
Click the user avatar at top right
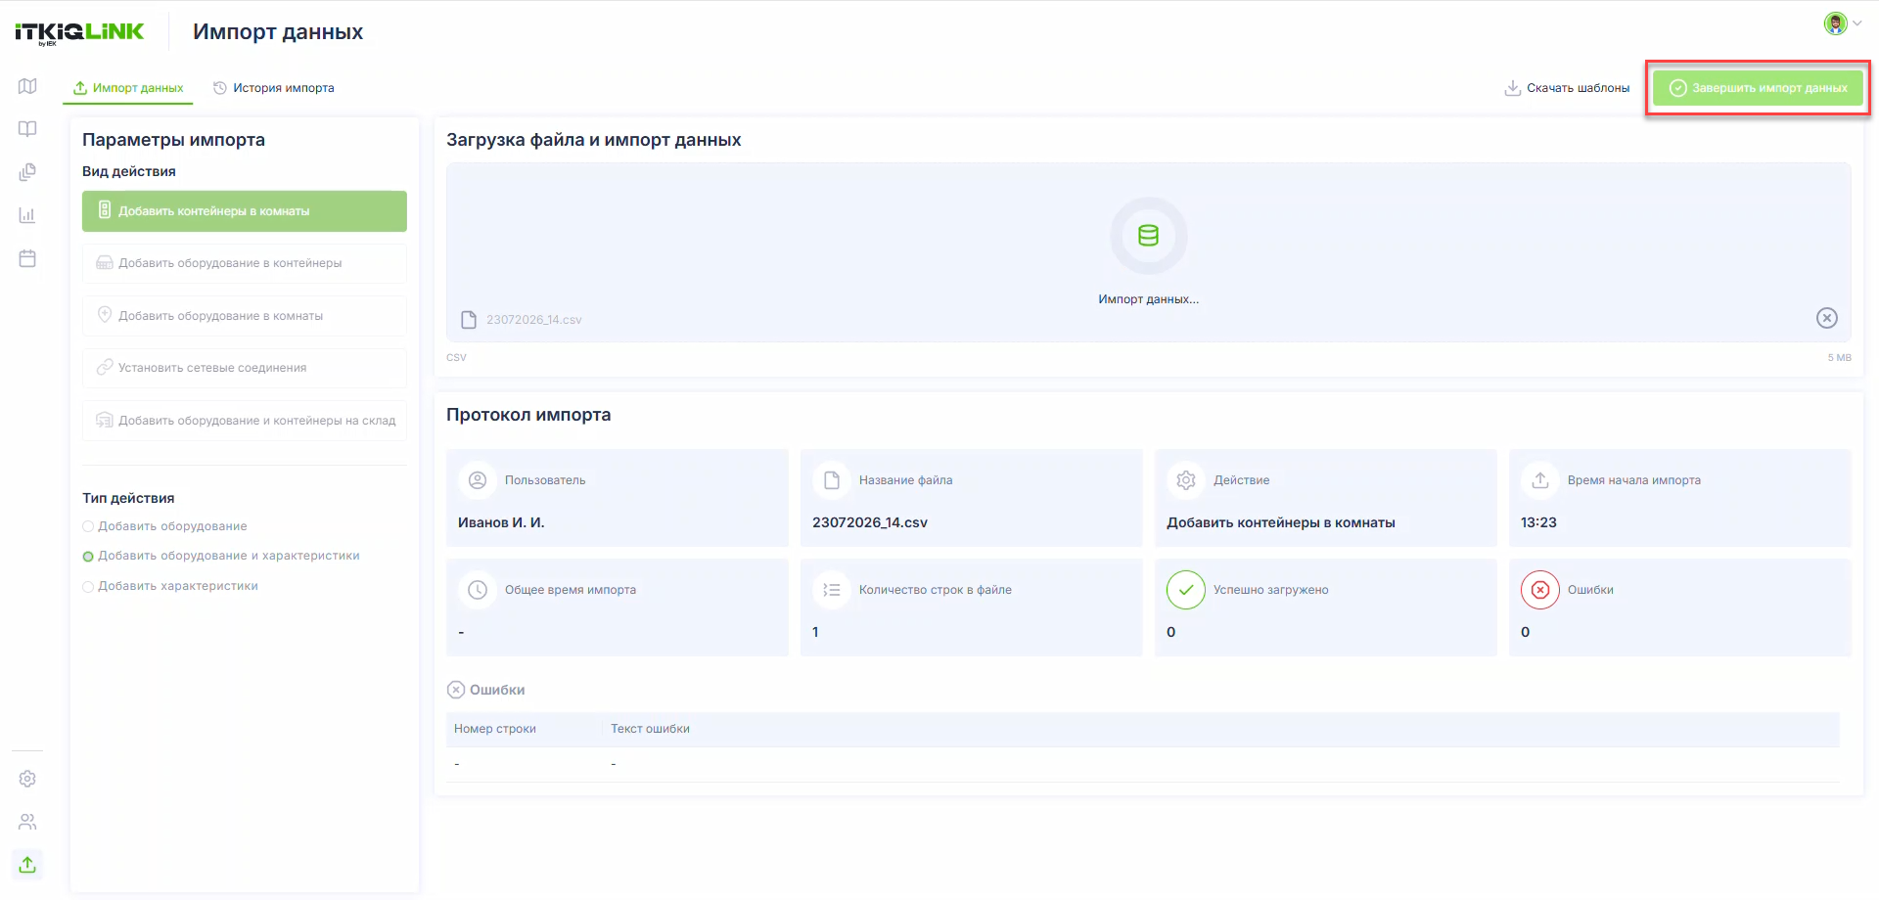tap(1835, 23)
